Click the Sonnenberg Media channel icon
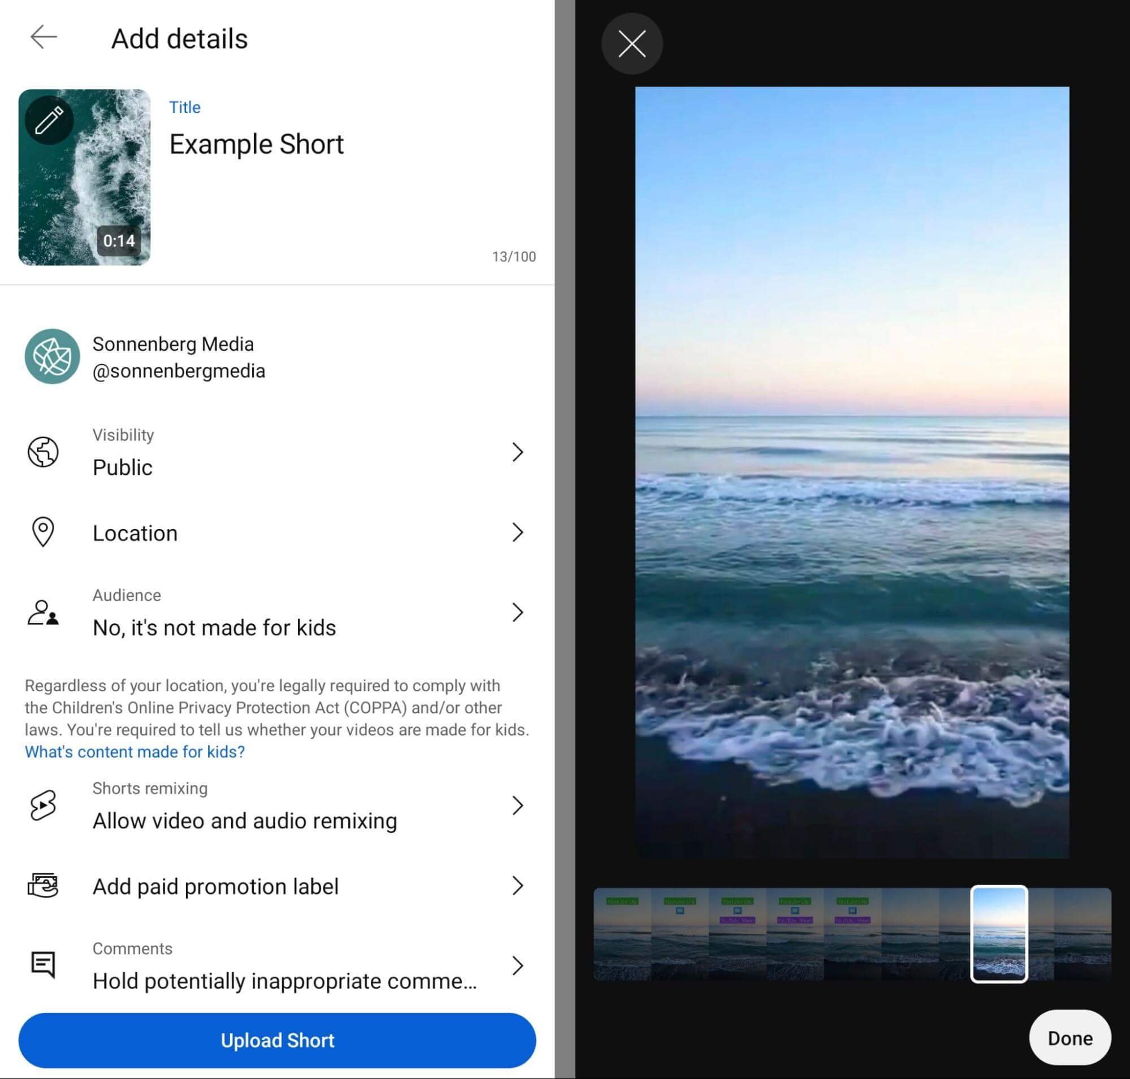Viewport: 1130px width, 1079px height. (x=50, y=356)
